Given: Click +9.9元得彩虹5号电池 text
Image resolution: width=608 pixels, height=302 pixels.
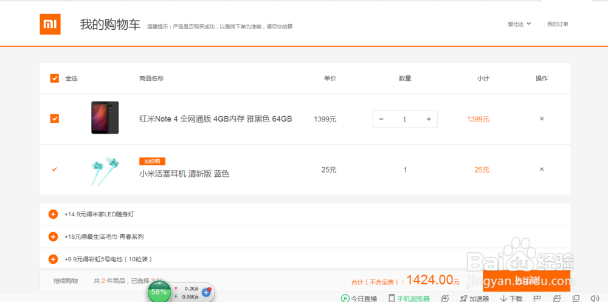Looking at the screenshot, I should 108,259.
